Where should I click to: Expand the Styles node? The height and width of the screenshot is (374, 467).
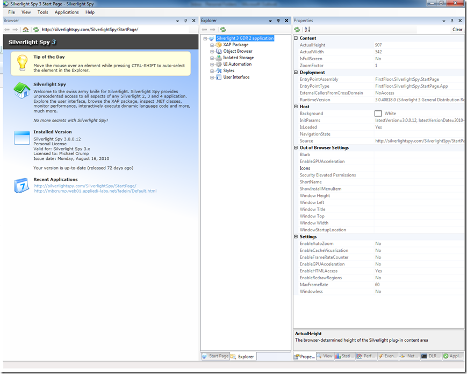click(x=212, y=71)
